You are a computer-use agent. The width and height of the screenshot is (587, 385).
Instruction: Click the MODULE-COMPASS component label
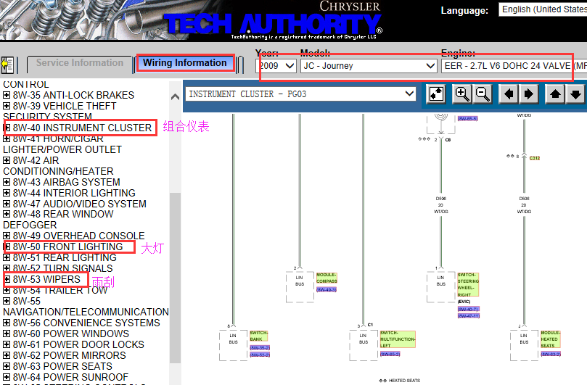(327, 278)
